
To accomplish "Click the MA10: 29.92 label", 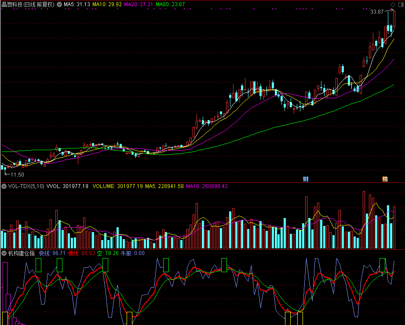I will pos(107,4).
